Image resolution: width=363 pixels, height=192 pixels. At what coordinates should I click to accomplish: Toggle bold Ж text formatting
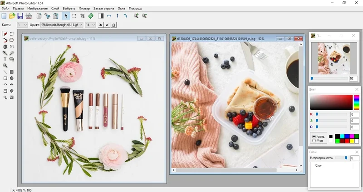[101, 25]
